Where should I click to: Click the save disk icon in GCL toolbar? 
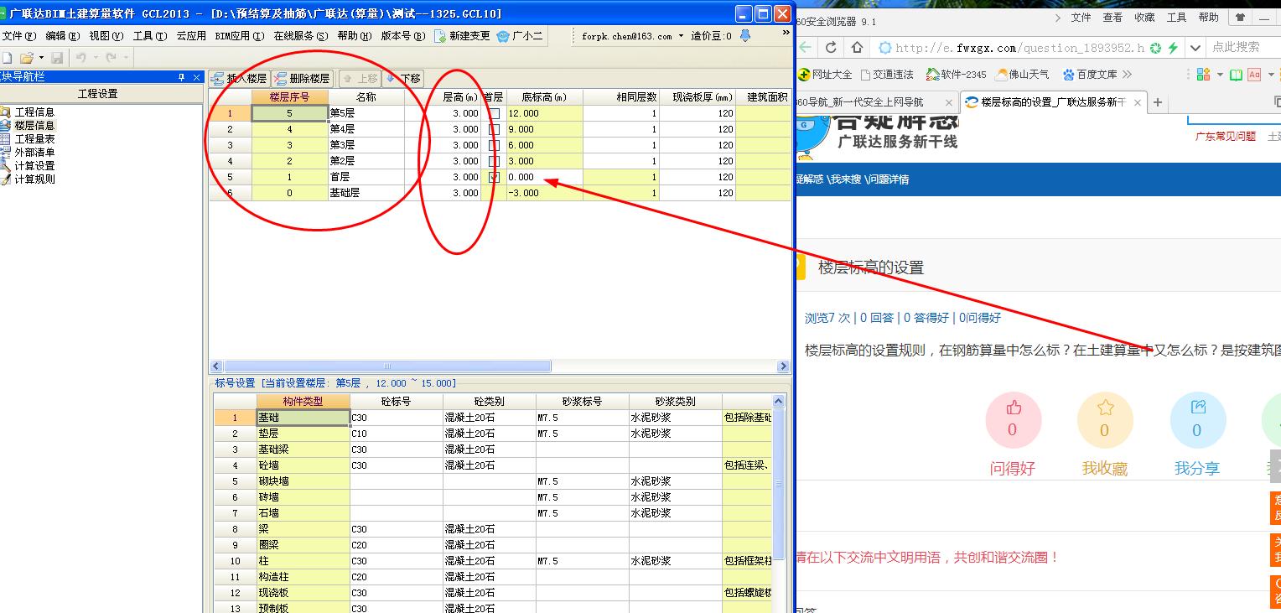(57, 58)
